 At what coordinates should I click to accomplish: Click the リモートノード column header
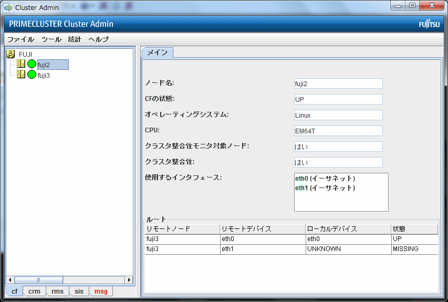click(x=182, y=229)
